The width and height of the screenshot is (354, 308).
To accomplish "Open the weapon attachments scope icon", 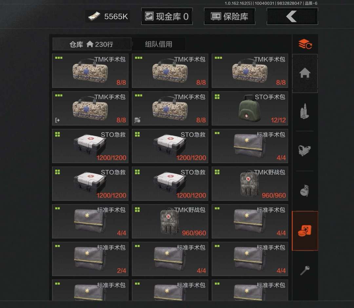I will (x=305, y=150).
